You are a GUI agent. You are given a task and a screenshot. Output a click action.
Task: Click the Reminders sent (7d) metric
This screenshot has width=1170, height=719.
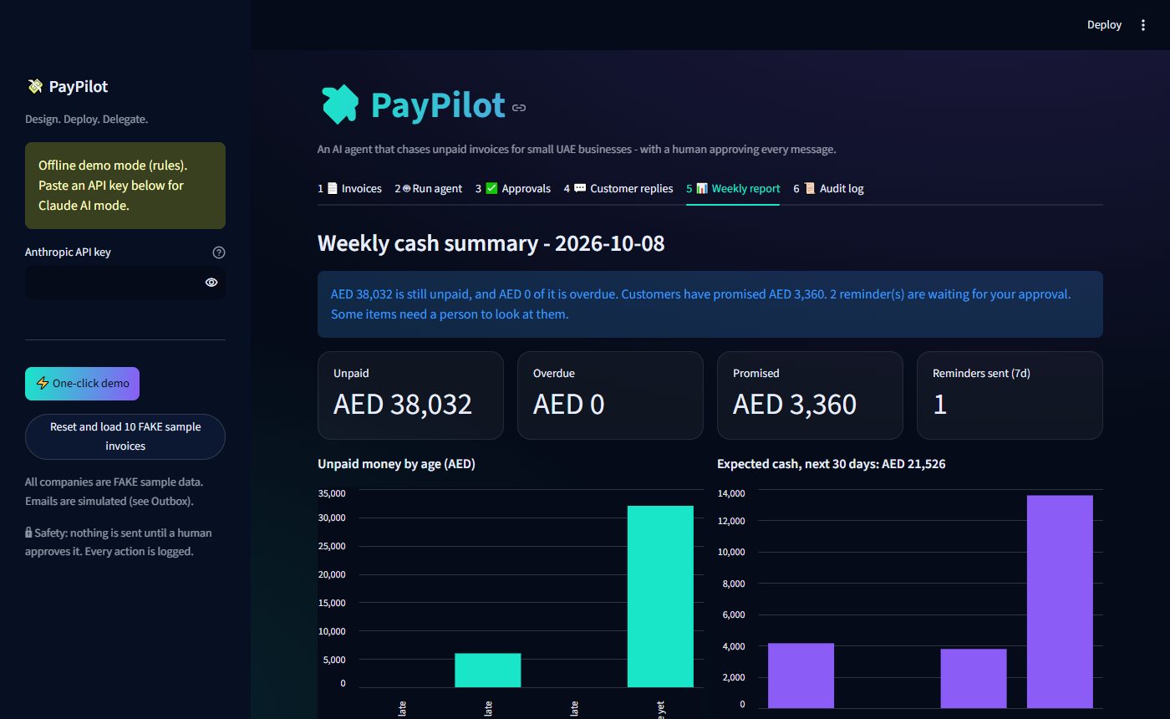pyautogui.click(x=1010, y=395)
